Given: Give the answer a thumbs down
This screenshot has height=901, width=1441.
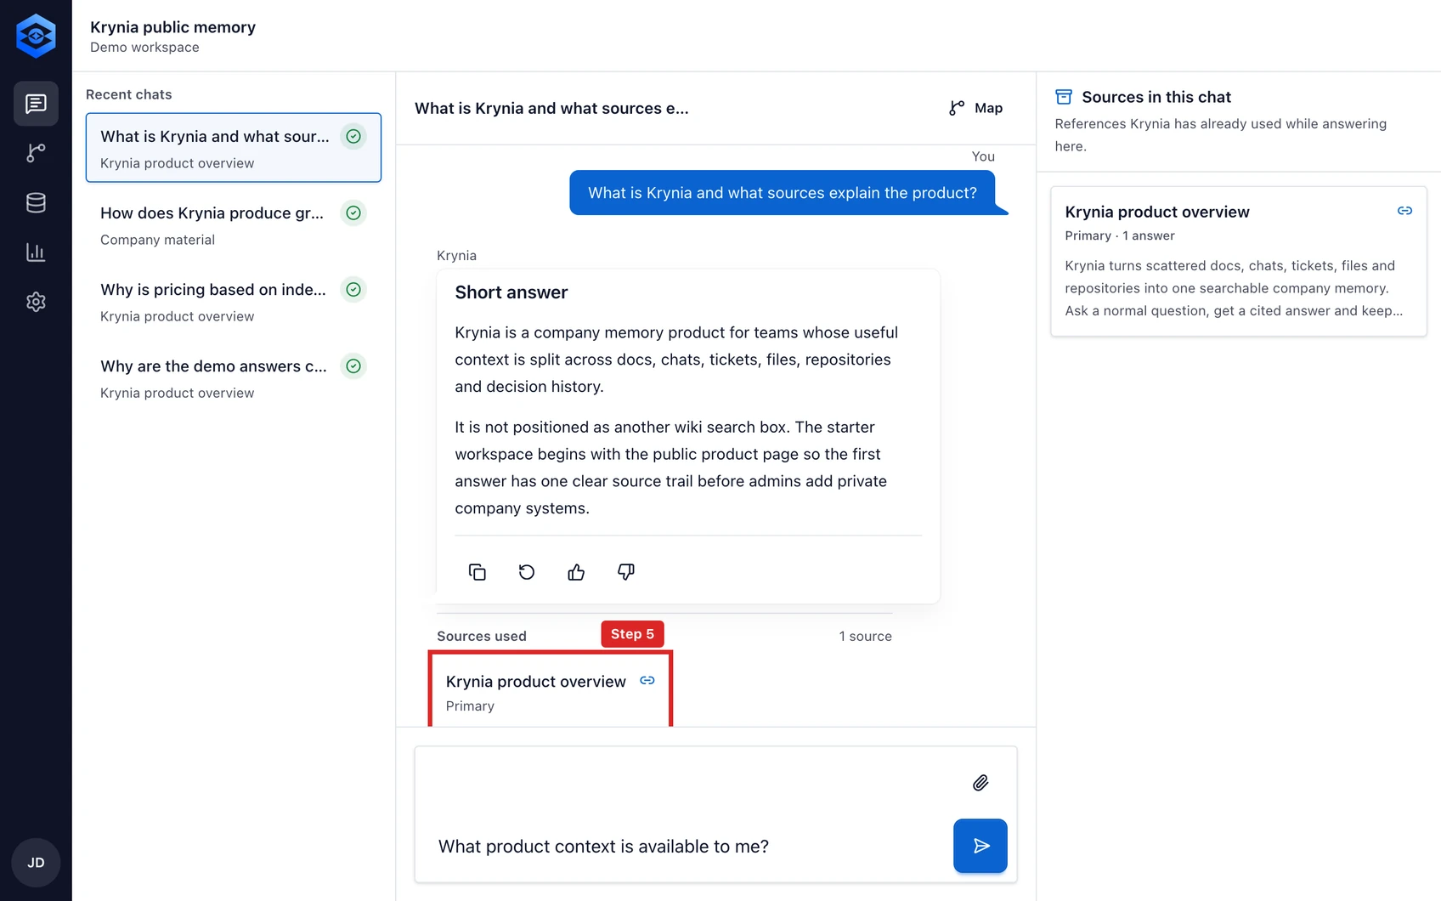Looking at the screenshot, I should tap(626, 572).
